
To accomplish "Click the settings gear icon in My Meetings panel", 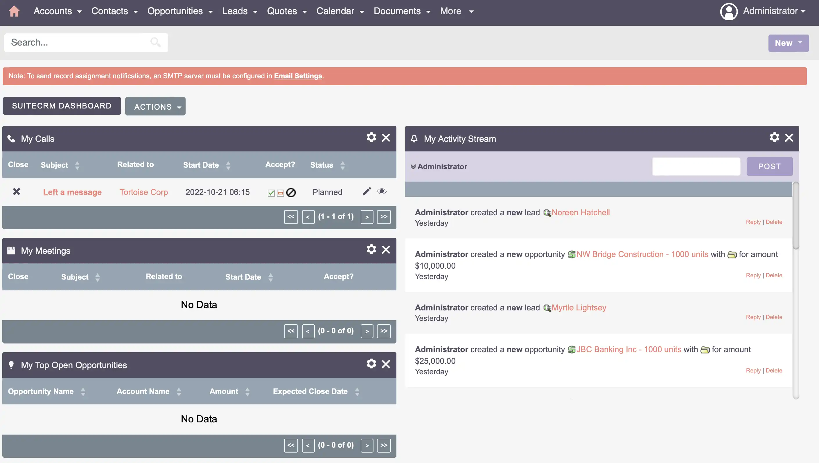I will click(x=371, y=249).
